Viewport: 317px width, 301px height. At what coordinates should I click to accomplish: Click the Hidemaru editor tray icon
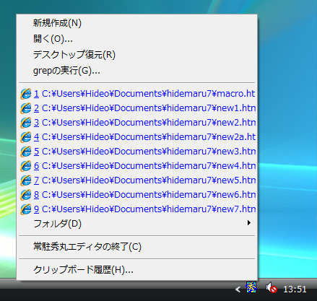pos(251,287)
